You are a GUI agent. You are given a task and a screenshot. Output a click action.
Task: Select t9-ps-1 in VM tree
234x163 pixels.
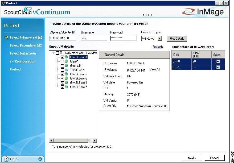tap(74, 61)
